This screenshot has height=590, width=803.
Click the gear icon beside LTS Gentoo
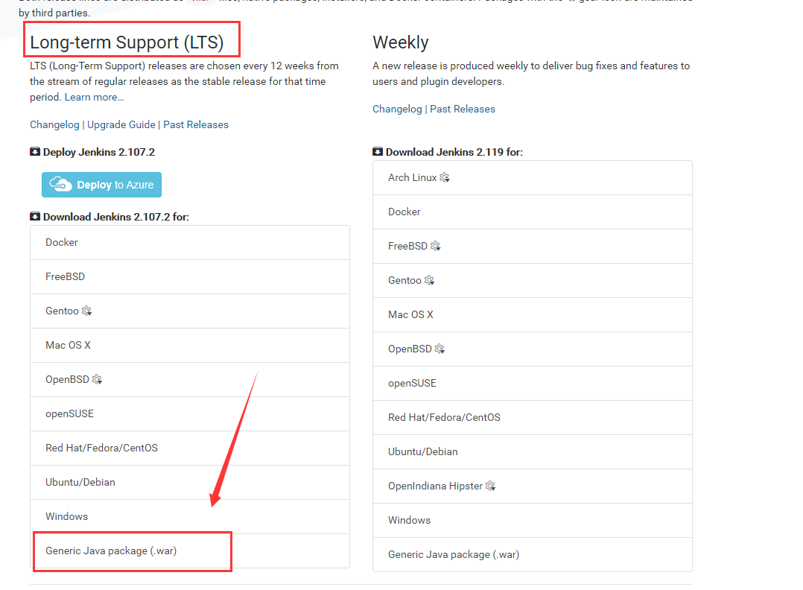coord(86,311)
